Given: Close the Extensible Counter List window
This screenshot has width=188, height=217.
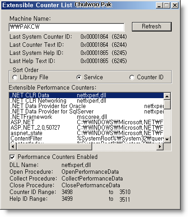Looking at the screenshot, I should (175, 5).
